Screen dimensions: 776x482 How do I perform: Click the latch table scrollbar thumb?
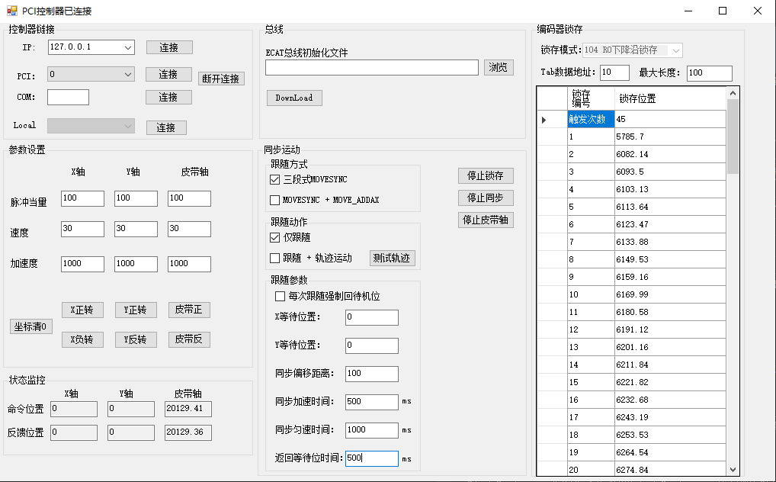point(733,137)
